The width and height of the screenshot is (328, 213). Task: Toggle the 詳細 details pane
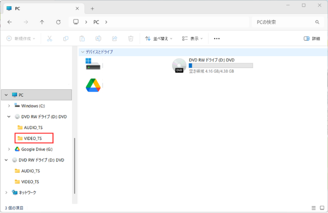[312, 39]
